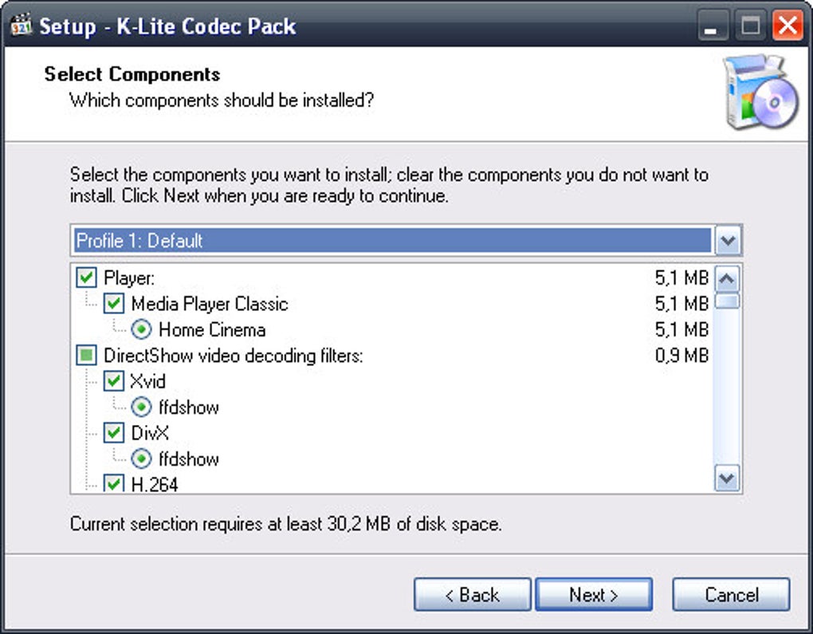The image size is (813, 634).
Task: Uncheck the Player checkbox
Action: click(x=86, y=278)
